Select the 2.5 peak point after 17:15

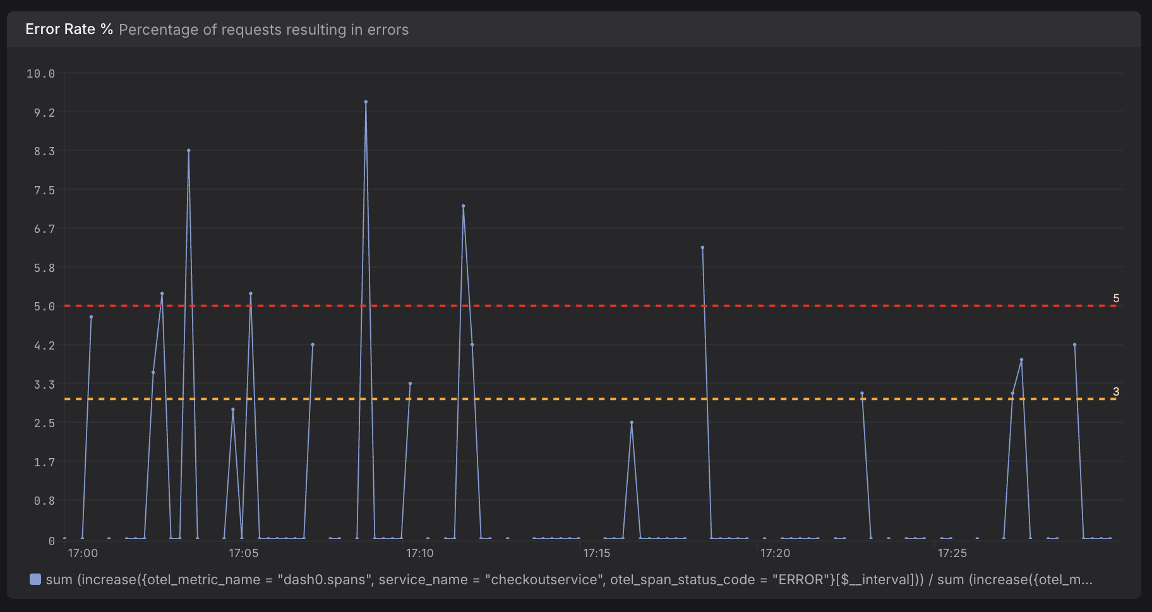tap(632, 423)
